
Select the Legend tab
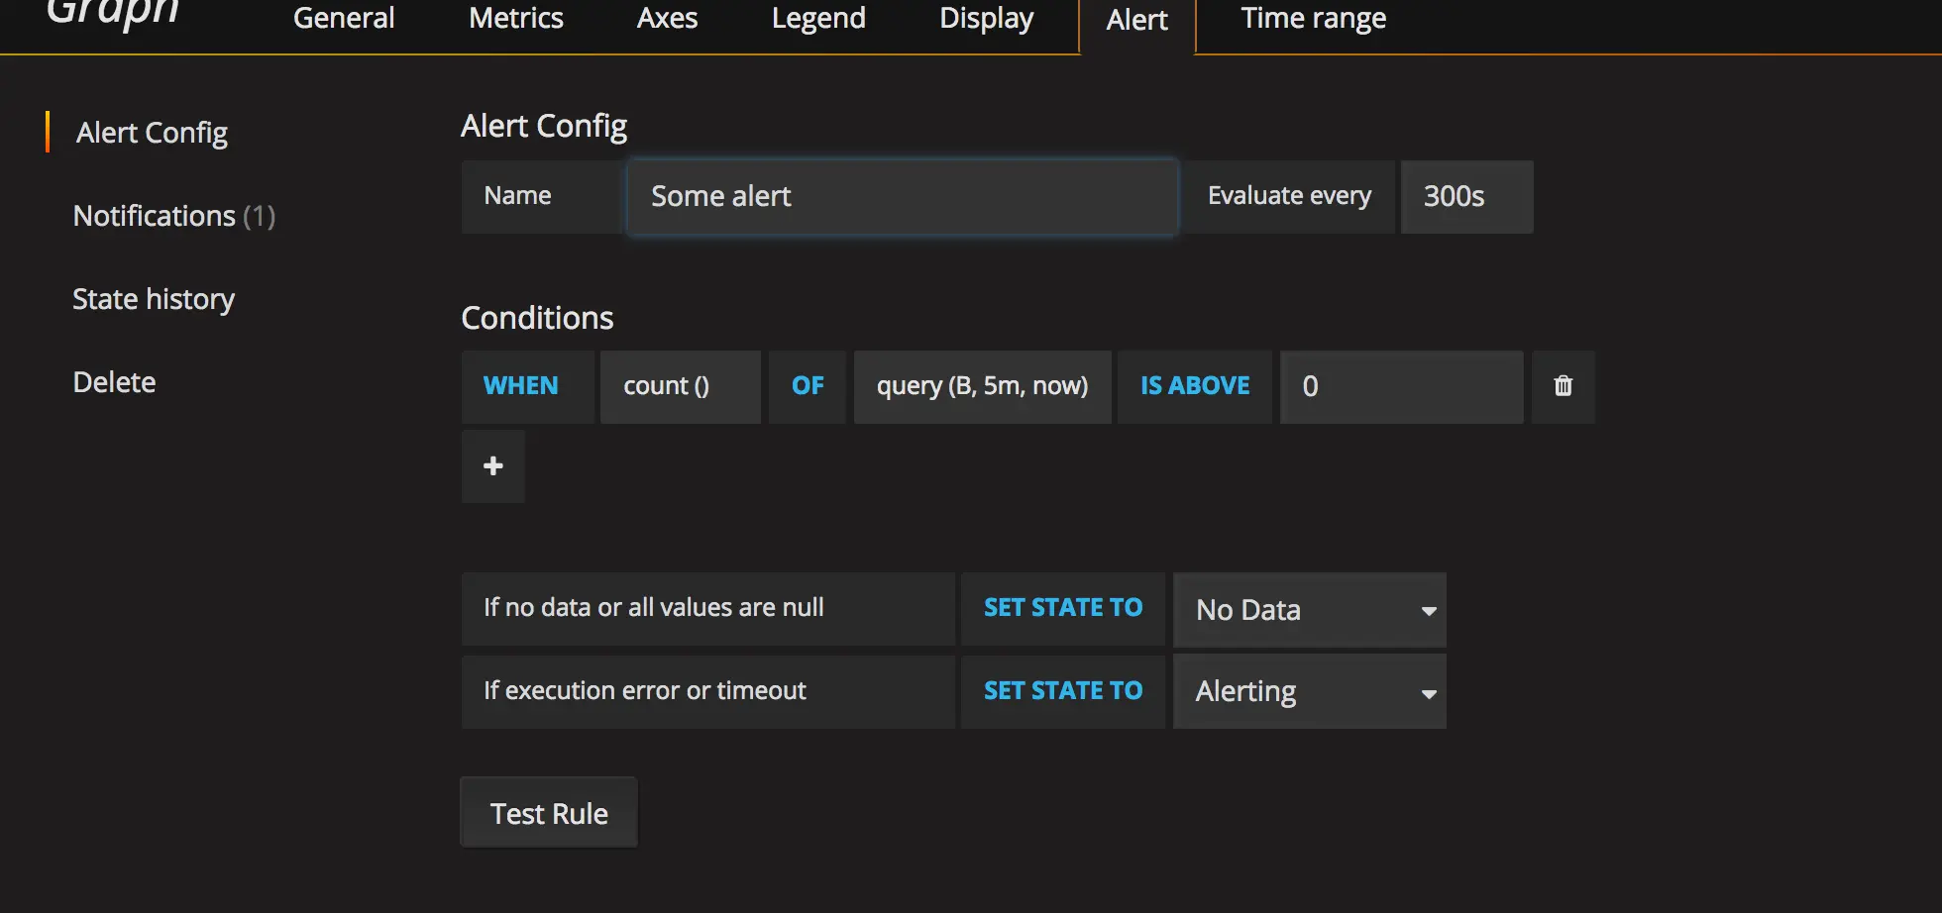[x=817, y=18]
